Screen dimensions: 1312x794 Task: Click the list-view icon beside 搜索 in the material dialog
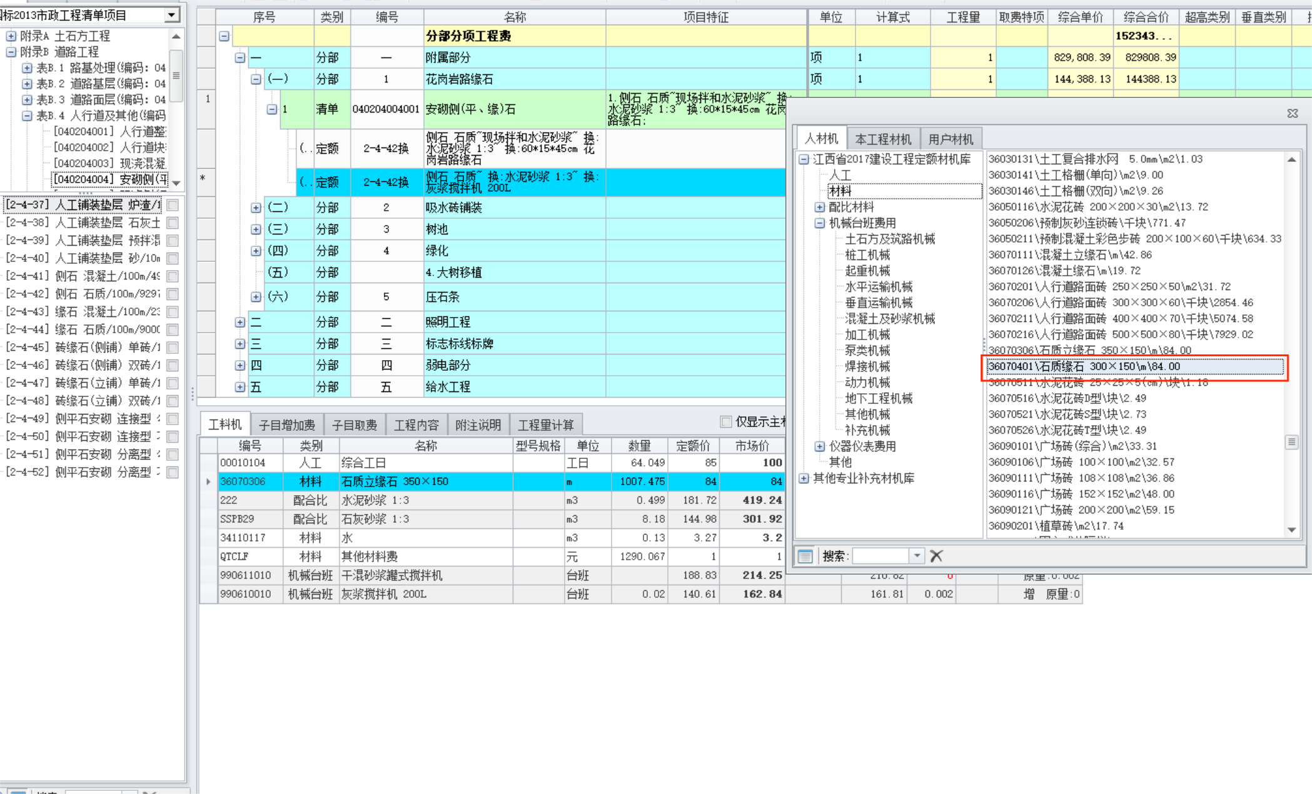(805, 556)
